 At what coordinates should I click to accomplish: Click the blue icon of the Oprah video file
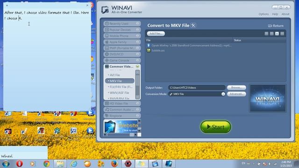[149, 46]
